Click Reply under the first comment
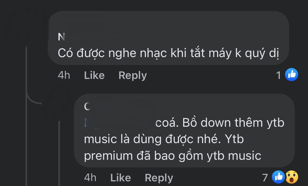 [133, 75]
